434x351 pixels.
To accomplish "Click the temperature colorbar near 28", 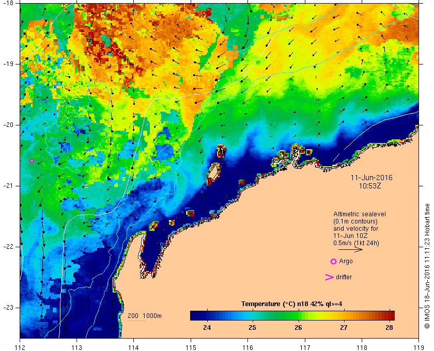I will (x=389, y=315).
